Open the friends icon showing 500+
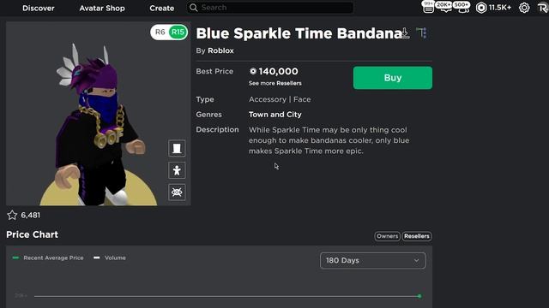The image size is (549, 308). (462, 7)
